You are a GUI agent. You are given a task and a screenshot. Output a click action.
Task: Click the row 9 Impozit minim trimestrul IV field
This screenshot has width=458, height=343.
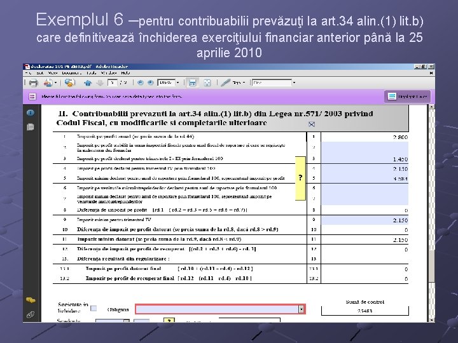(x=364, y=220)
